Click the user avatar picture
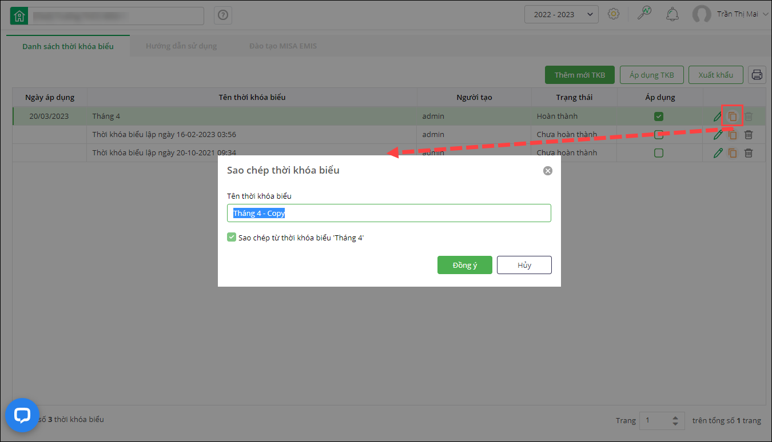 (x=702, y=15)
